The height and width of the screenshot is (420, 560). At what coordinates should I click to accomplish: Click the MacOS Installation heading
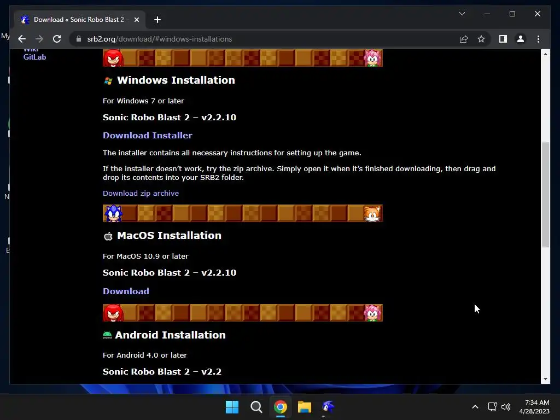[170, 235]
